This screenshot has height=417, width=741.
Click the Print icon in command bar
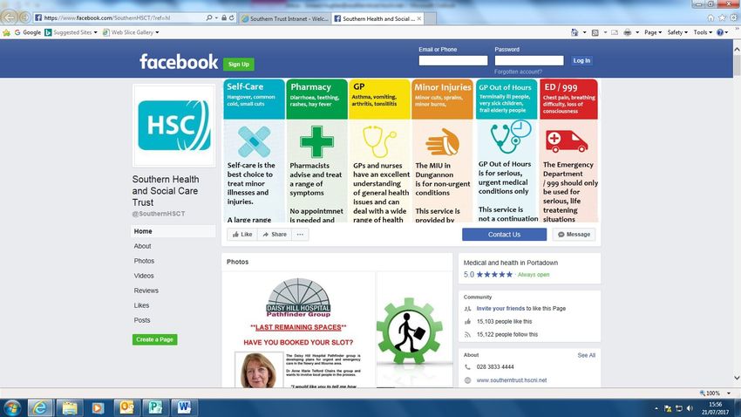[x=627, y=32]
